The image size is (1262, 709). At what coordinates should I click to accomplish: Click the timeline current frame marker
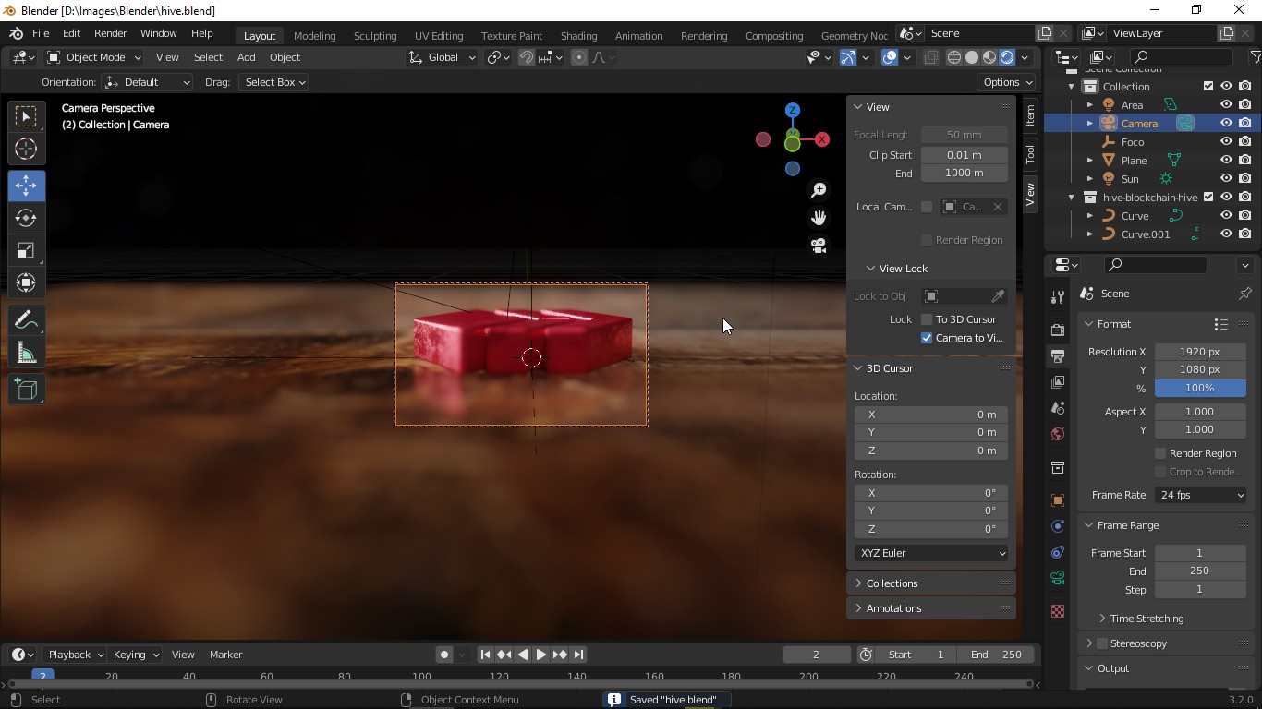pyautogui.click(x=42, y=676)
